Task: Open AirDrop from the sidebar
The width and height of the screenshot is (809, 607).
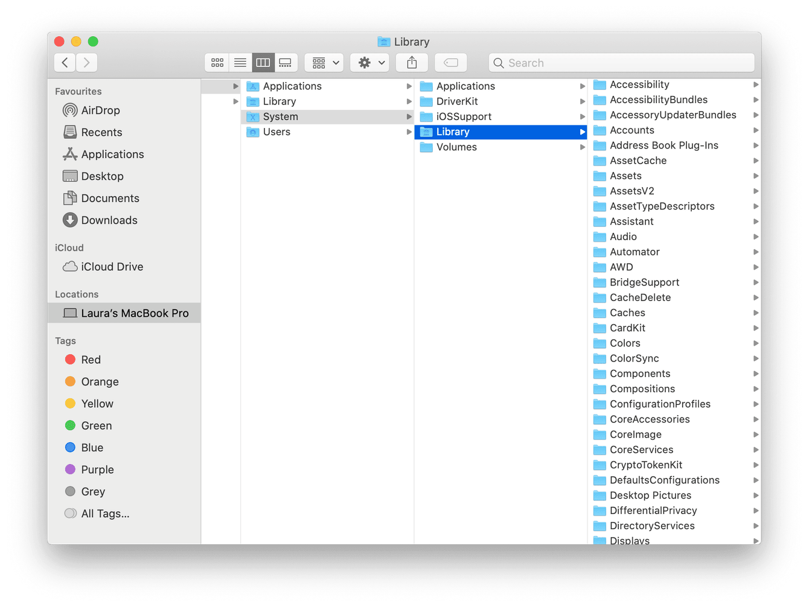Action: 100,110
